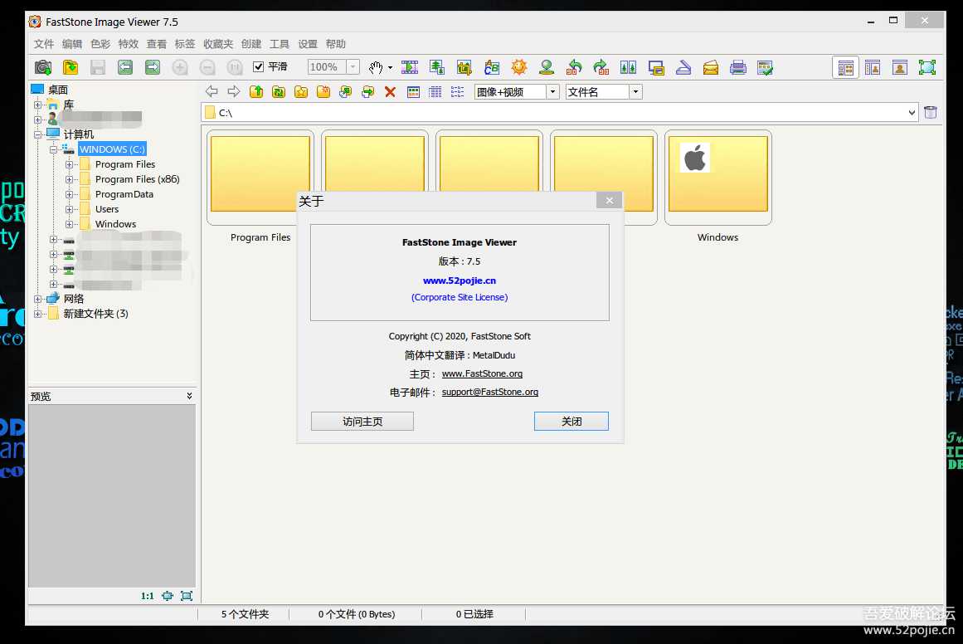Select 新建文件夹 (3) in the tree

coord(96,314)
